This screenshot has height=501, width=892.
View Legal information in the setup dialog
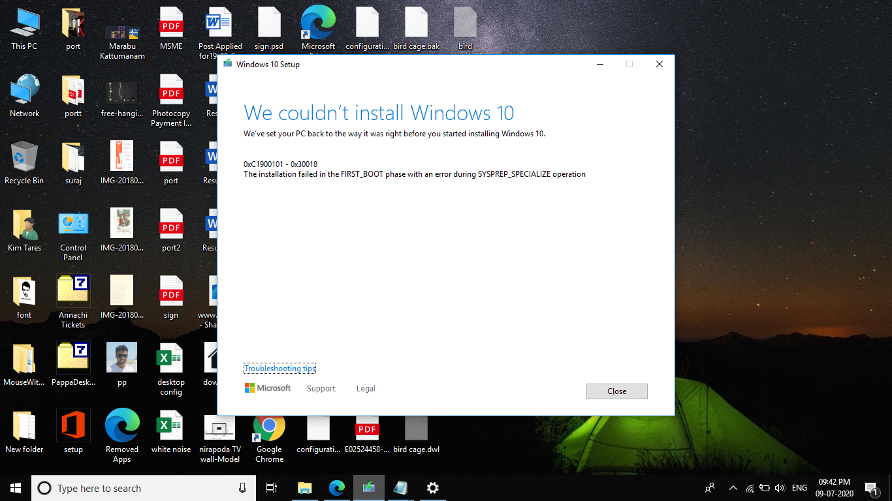click(x=365, y=388)
